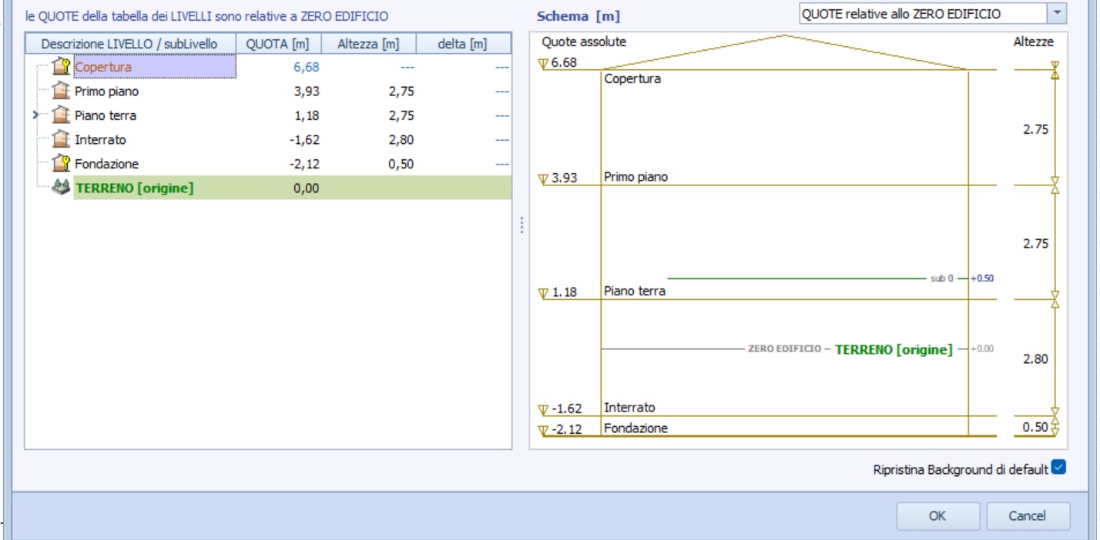Confirm the dialog with OK

(x=937, y=516)
